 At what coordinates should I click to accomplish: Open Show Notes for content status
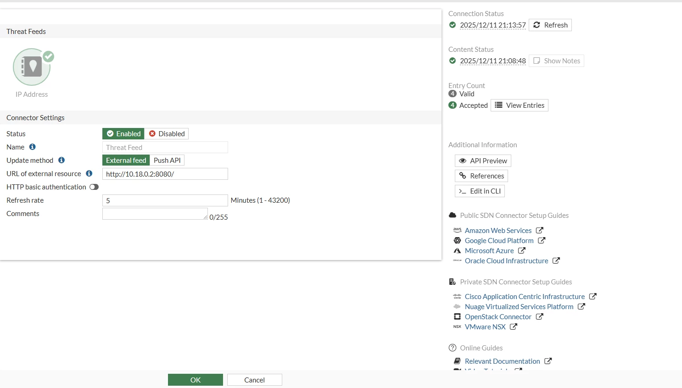557,61
